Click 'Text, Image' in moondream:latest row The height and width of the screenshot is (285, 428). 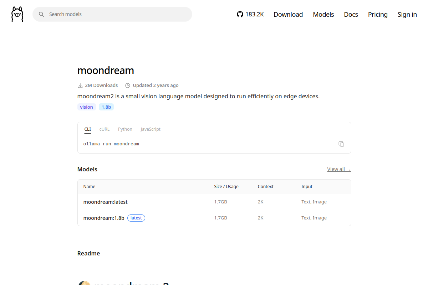click(x=314, y=202)
